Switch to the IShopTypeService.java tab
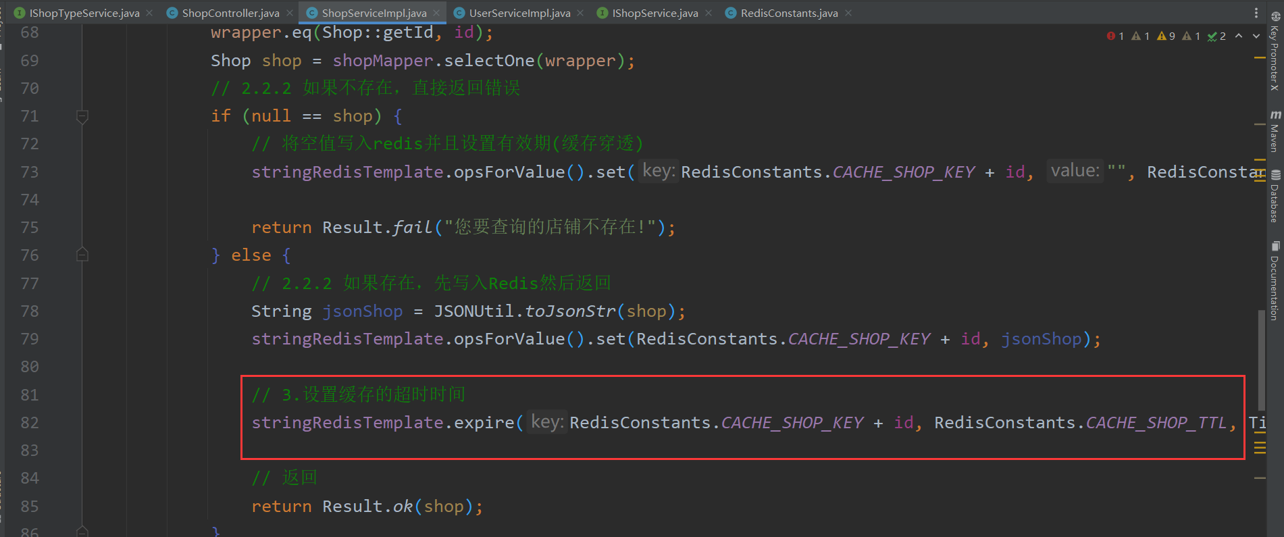Image resolution: width=1284 pixels, height=537 pixels. pyautogui.click(x=84, y=13)
